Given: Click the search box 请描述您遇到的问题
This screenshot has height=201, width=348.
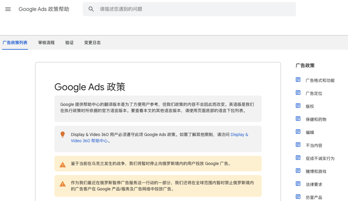Looking at the screenshot, I should 189,9.
